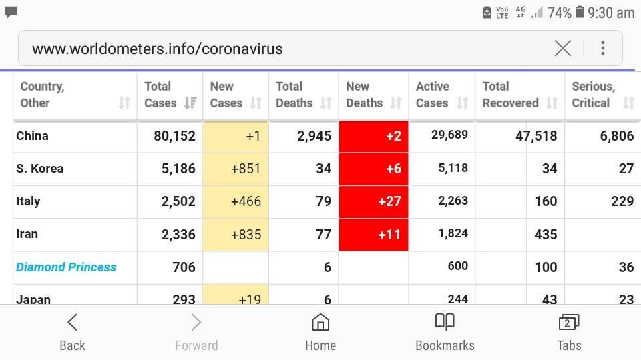Sort table by Total Cases column
Screen dimensions: 641x360
click(x=190, y=103)
